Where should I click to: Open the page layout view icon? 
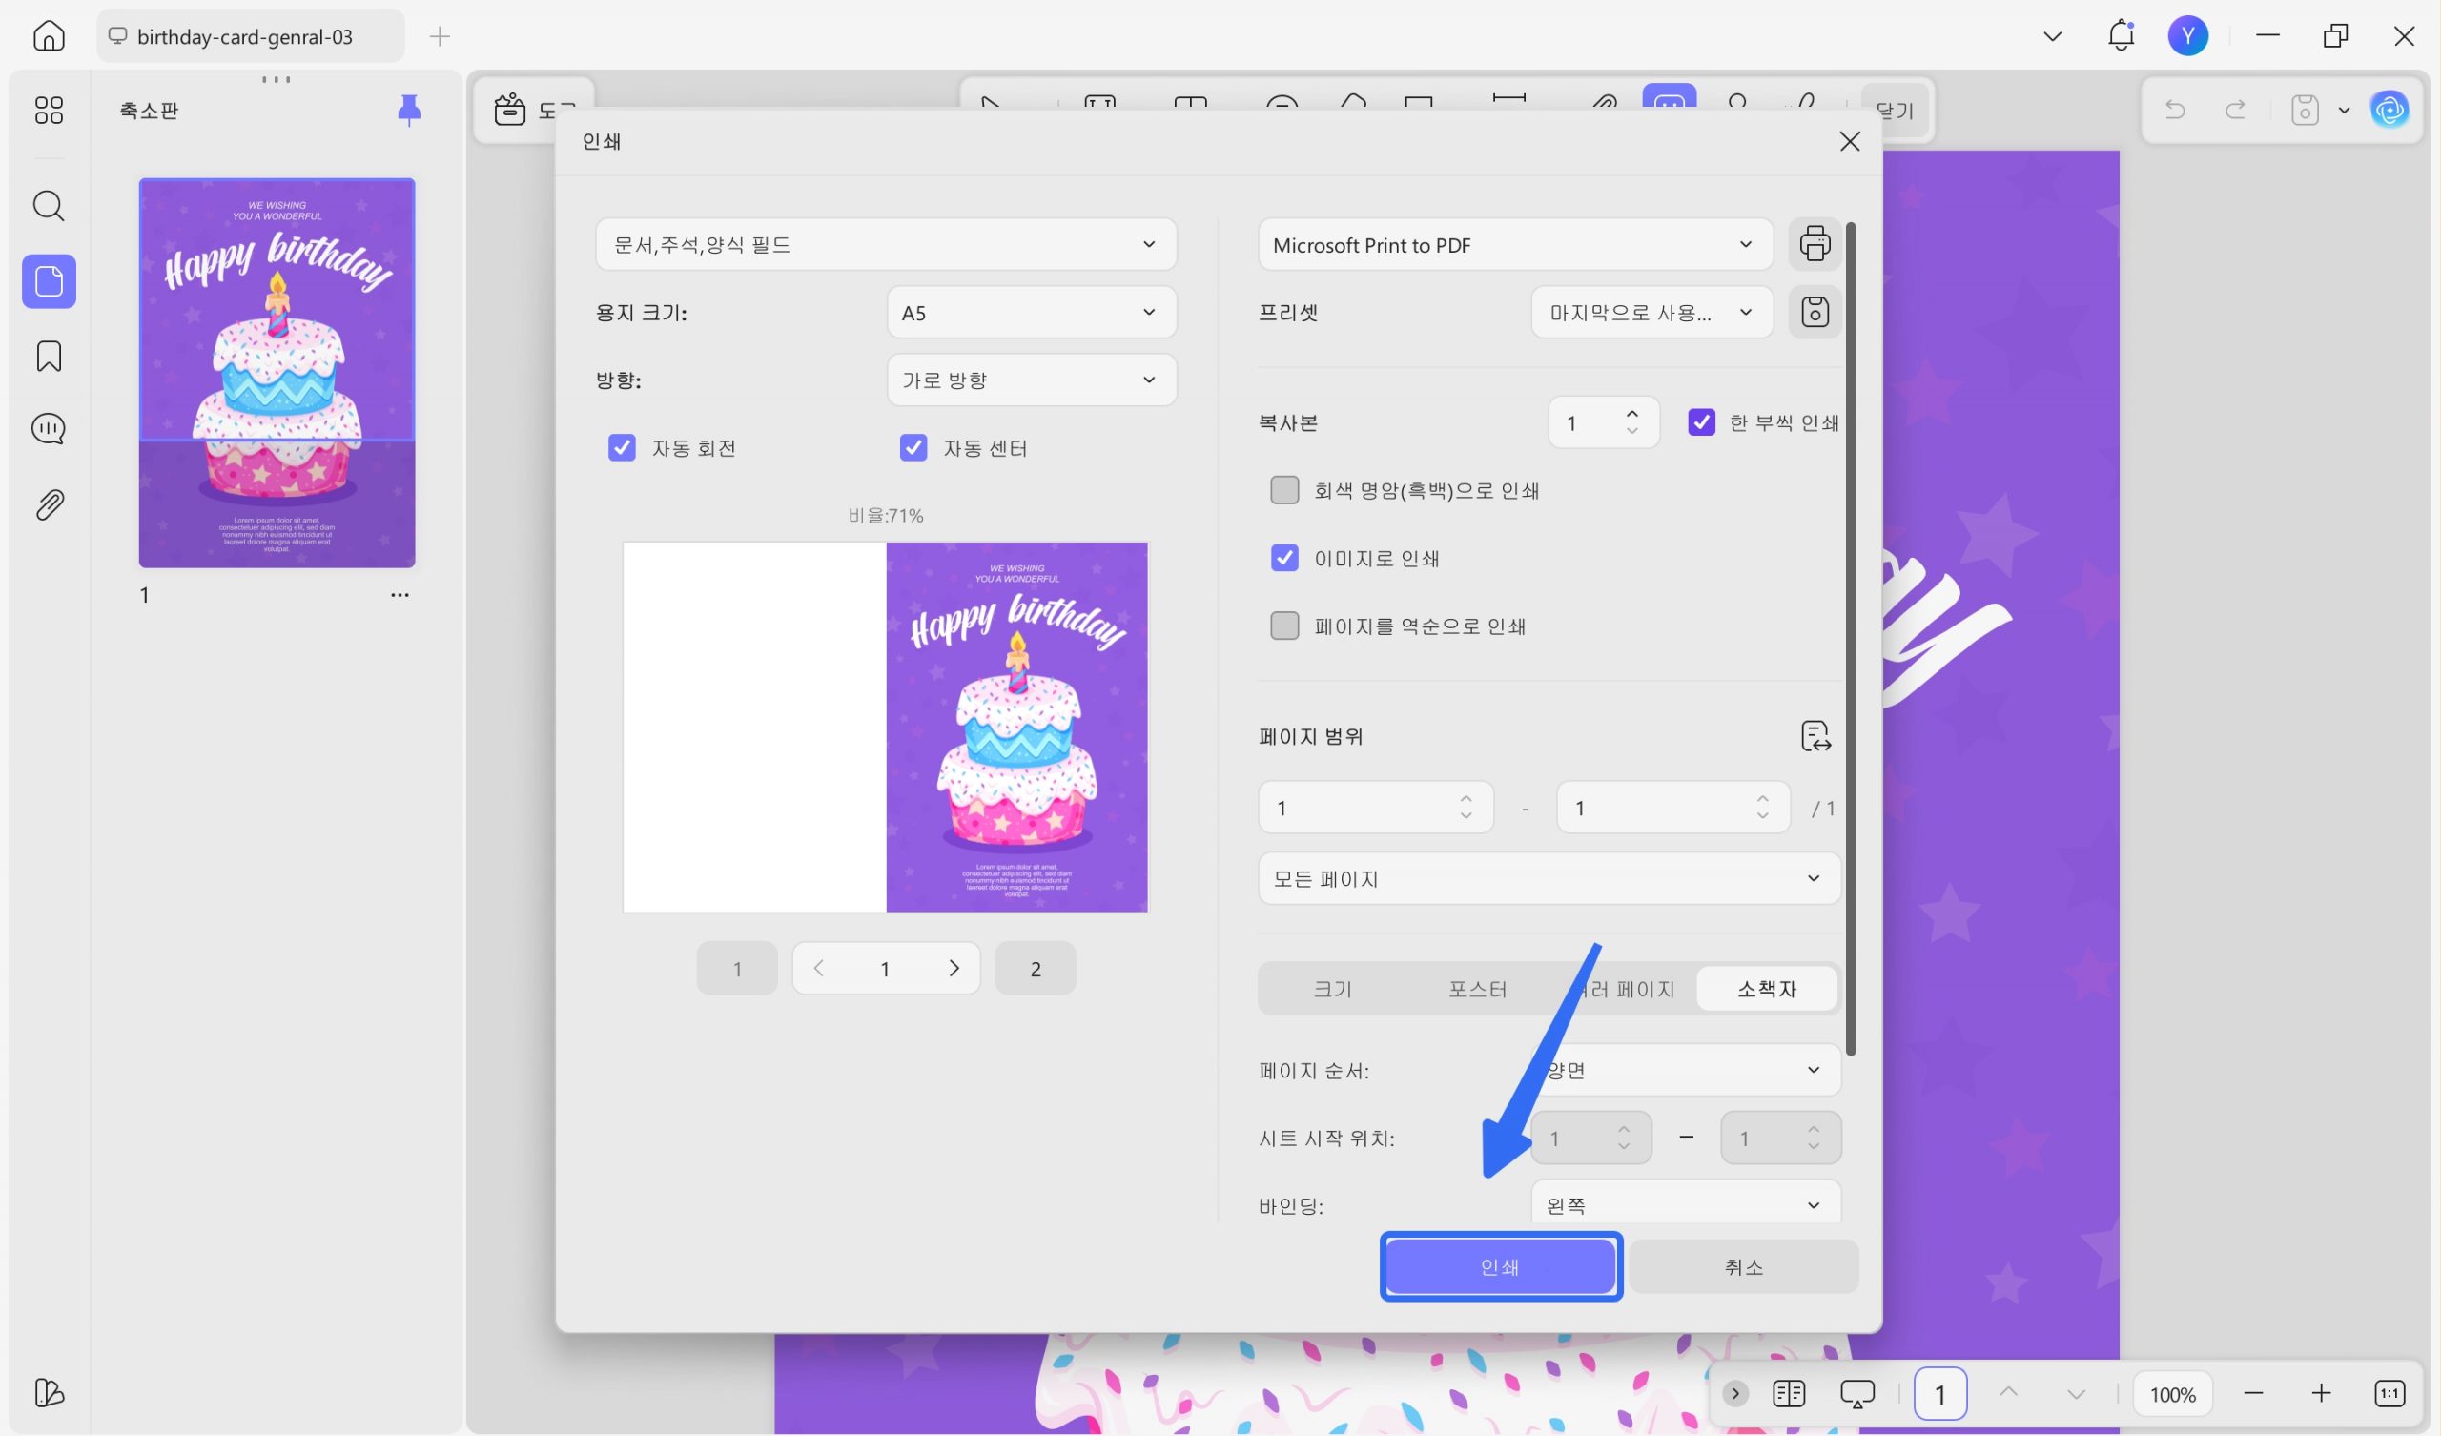(x=1788, y=1393)
